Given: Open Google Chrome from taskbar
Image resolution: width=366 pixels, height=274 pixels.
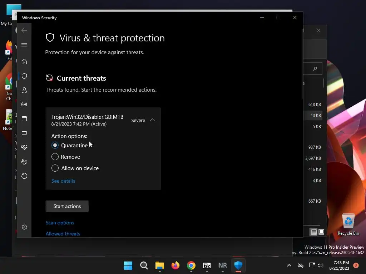Looking at the screenshot, I should click(x=191, y=265).
